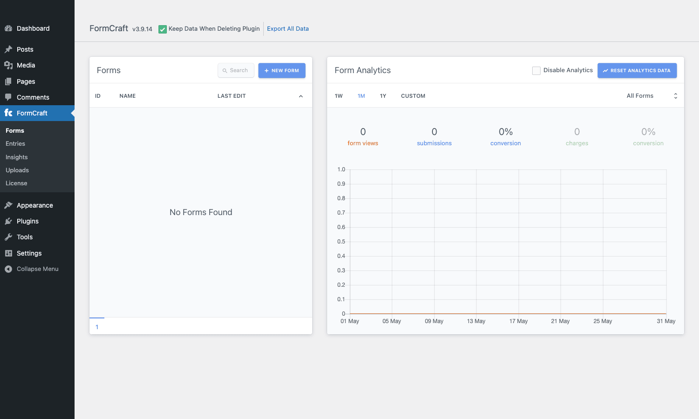Open the Media menu label
This screenshot has width=699, height=419.
point(26,65)
